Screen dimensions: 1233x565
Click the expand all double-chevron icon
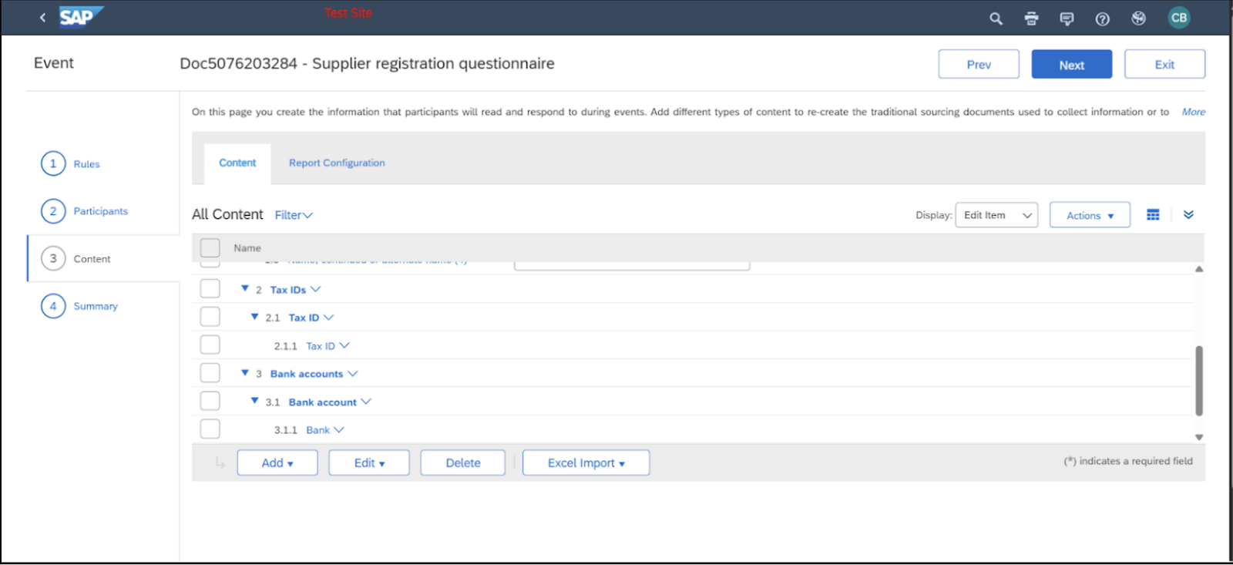1188,215
